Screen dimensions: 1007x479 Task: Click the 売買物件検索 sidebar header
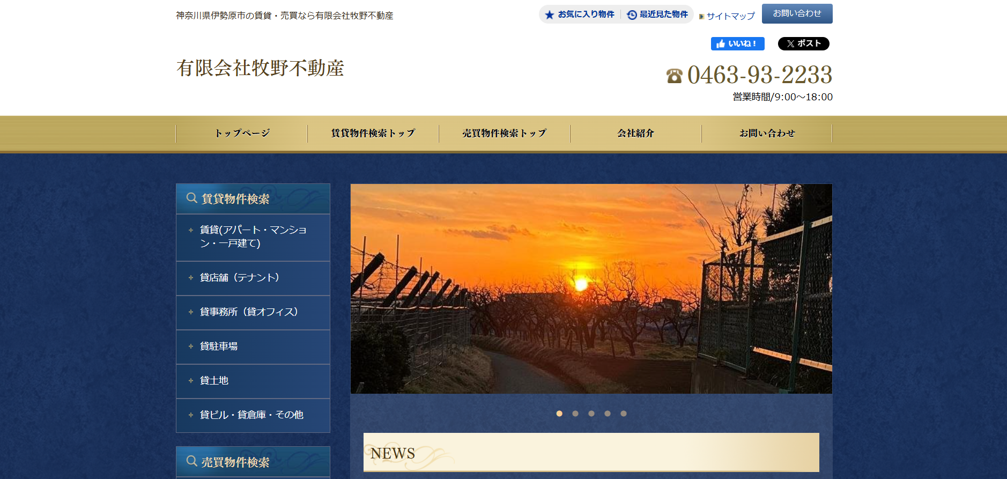(x=253, y=461)
